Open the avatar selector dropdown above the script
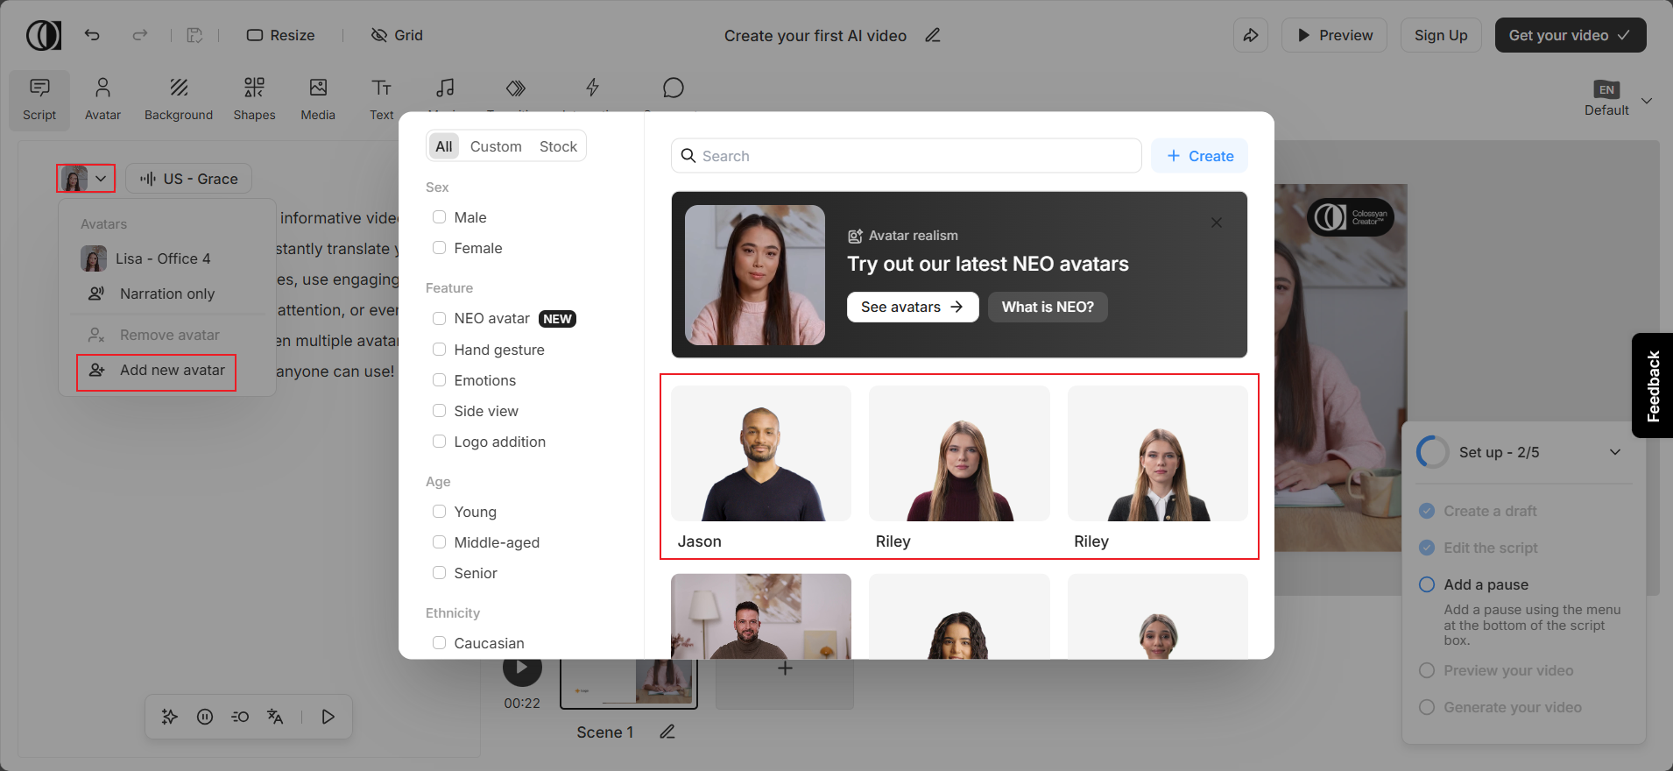The width and height of the screenshot is (1673, 771). [86, 179]
